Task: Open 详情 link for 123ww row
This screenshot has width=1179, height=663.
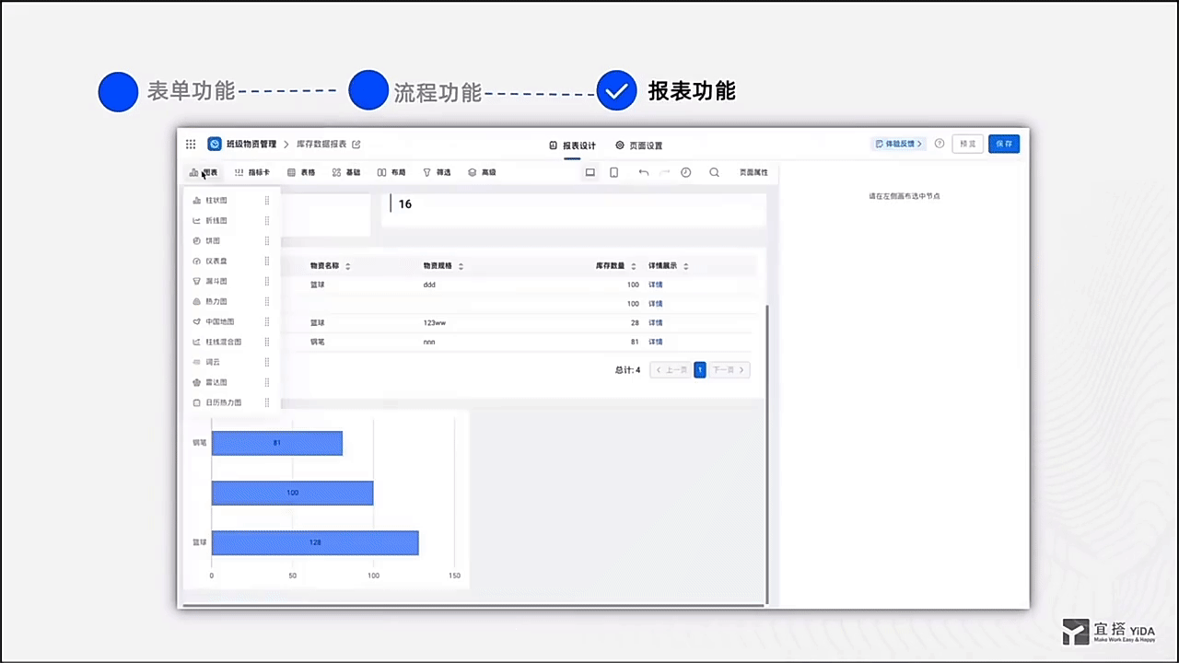Action: coord(656,323)
